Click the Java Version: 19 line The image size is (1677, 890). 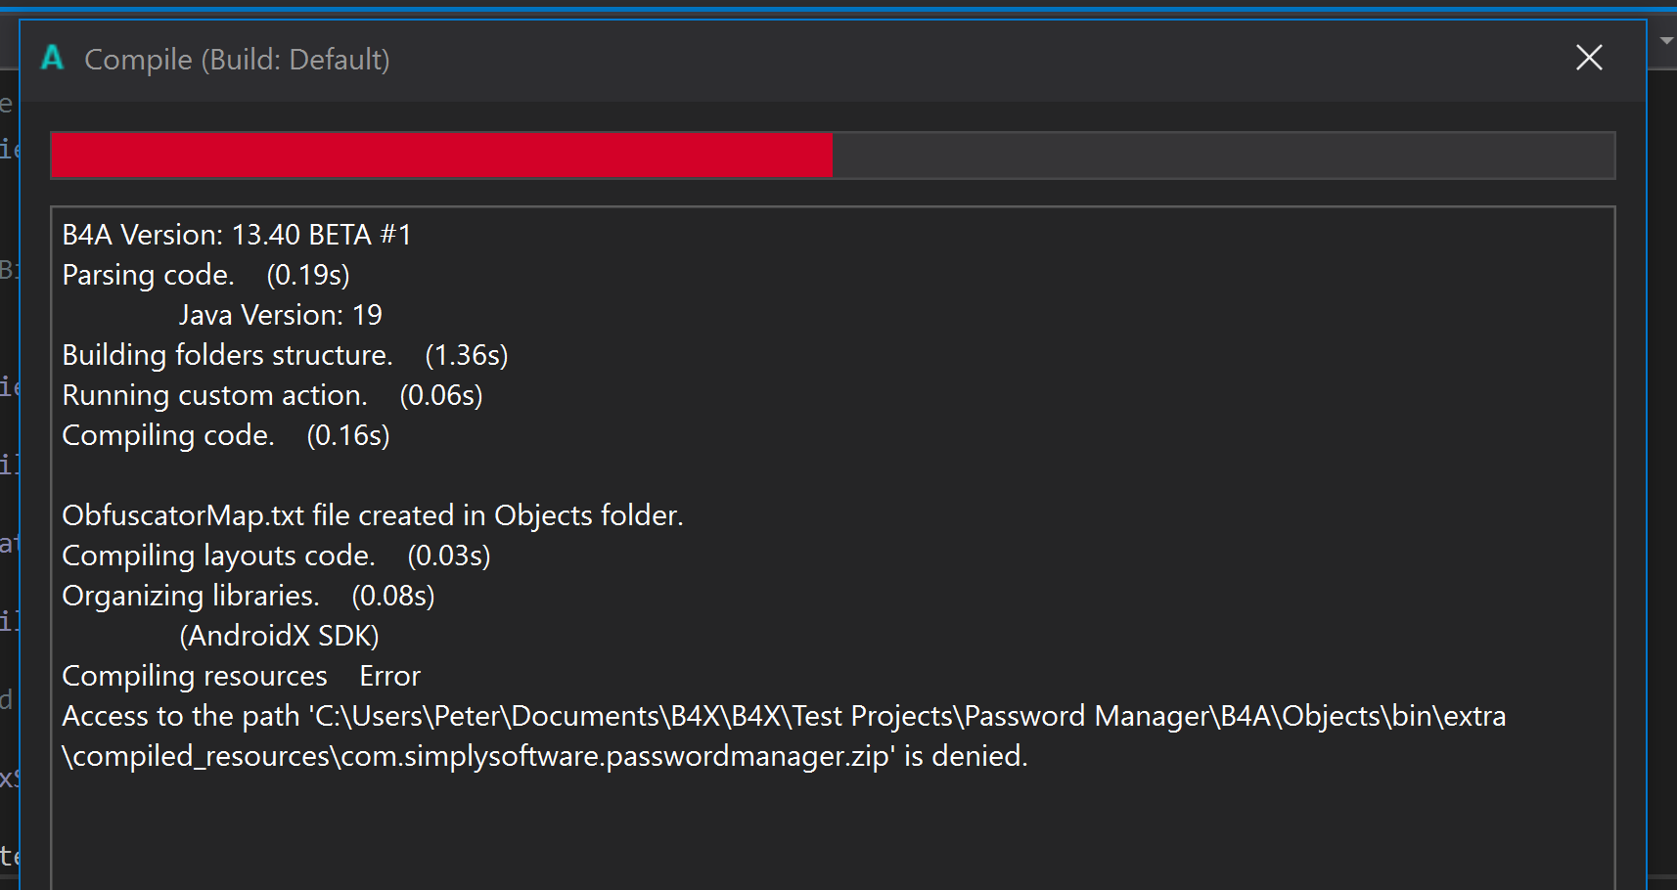tap(280, 315)
